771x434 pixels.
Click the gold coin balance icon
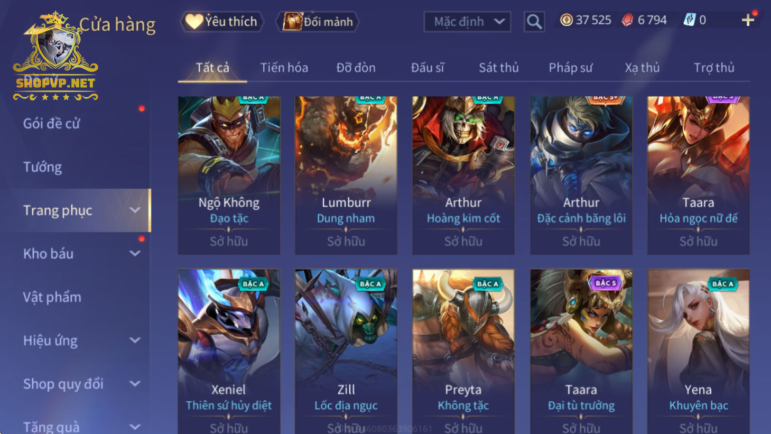(x=566, y=20)
